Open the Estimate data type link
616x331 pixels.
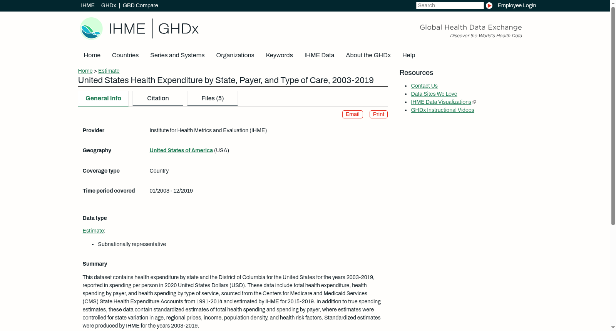point(93,231)
